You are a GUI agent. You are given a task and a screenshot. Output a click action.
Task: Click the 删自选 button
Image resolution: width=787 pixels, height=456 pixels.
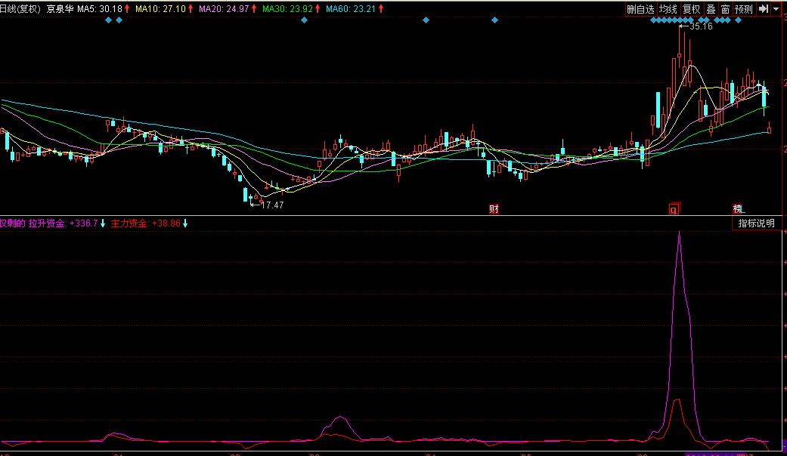click(x=641, y=9)
